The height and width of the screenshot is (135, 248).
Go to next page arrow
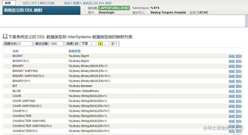coord(105,44)
